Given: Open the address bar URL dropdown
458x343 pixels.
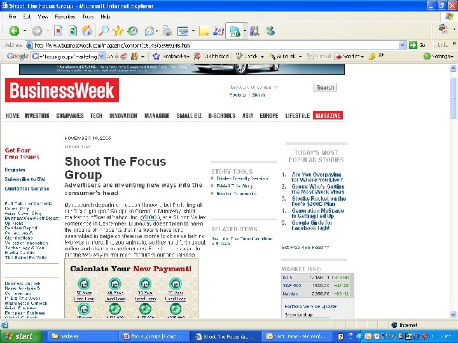Looking at the screenshot, I should (403, 45).
